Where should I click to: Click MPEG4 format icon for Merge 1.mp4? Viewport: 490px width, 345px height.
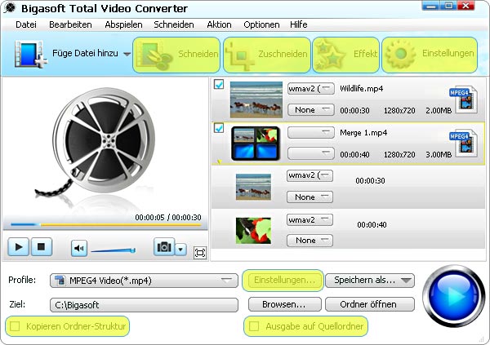[464, 143]
